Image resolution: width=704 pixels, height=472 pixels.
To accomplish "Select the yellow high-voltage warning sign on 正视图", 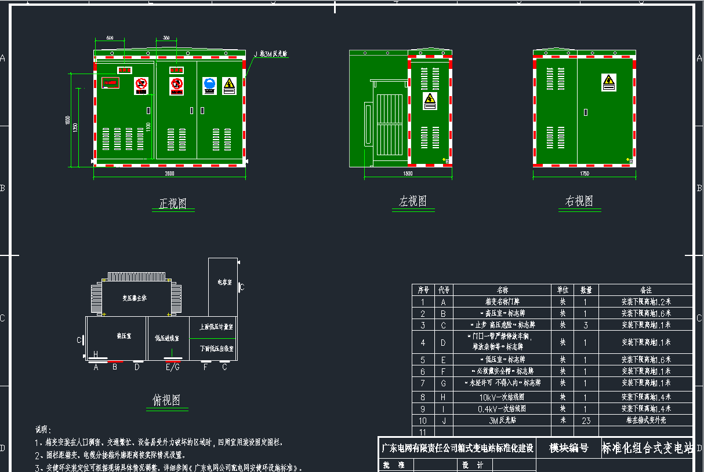I will (x=229, y=86).
